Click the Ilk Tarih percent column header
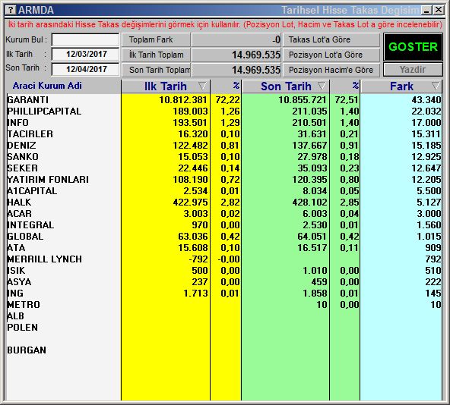This screenshot has height=405, width=450. tap(236, 86)
